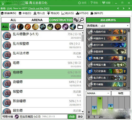Open 帮助 help in title bar
The width and height of the screenshot is (132, 120).
tap(94, 3)
